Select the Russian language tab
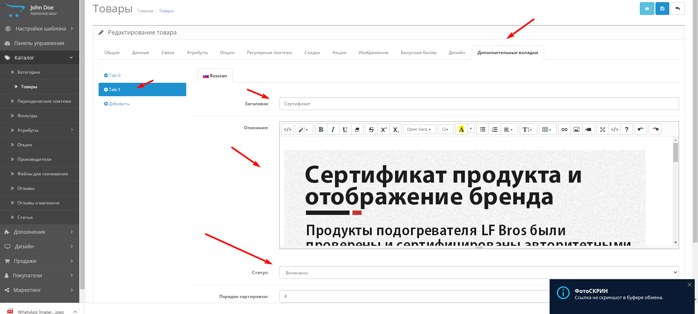The image size is (698, 314). point(215,76)
